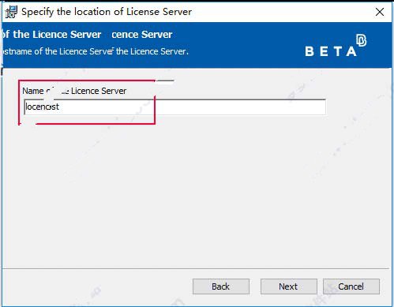394x307 pixels.
Task: Click the bold 'Licence Server' banner heading
Action: (x=87, y=35)
